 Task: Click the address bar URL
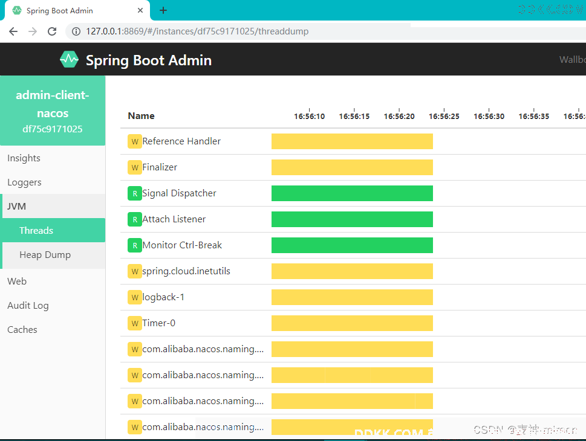pyautogui.click(x=197, y=31)
